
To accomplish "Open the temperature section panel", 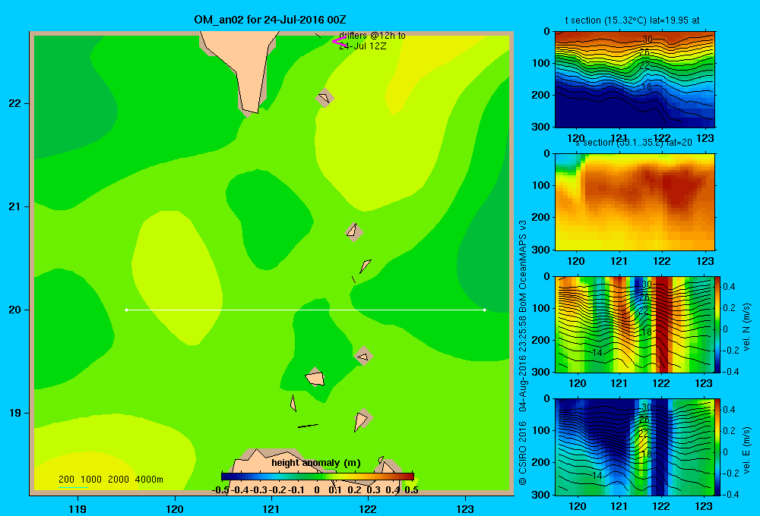I will [635, 80].
